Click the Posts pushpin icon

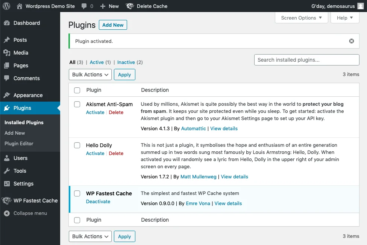coord(7,40)
